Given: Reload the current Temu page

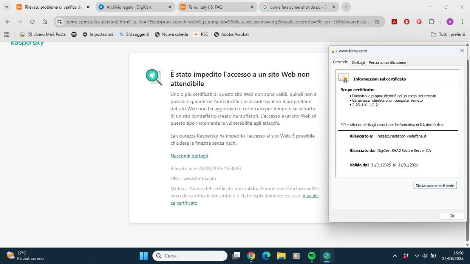Looking at the screenshot, I should click(x=32, y=22).
